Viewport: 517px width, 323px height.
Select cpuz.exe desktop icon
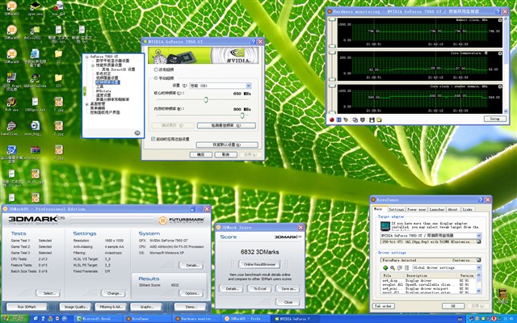point(35,9)
